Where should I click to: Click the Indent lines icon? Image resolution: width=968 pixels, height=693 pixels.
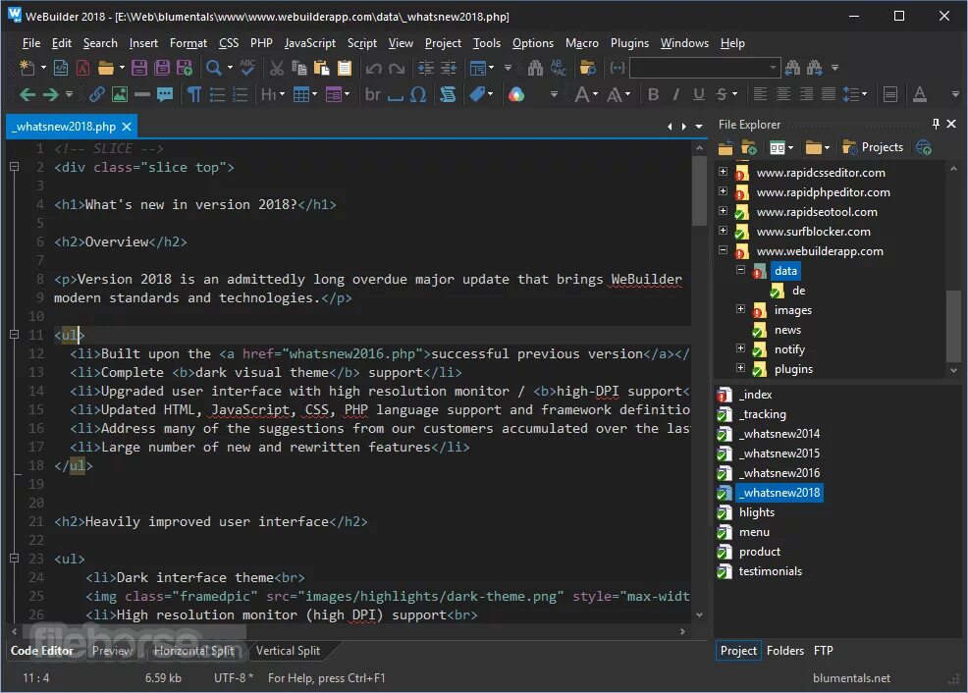(426, 68)
